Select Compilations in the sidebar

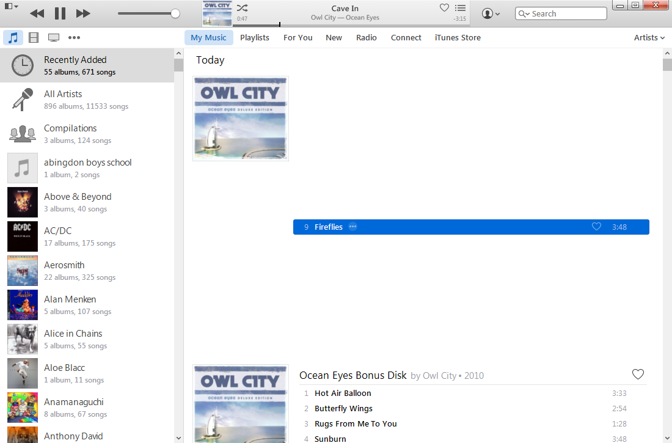pyautogui.click(x=87, y=134)
